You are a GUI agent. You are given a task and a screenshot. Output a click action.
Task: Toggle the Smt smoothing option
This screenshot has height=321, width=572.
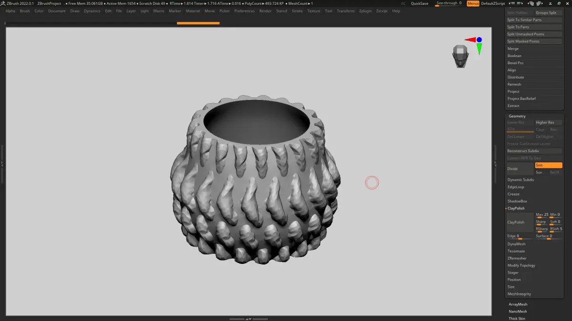(x=549, y=165)
